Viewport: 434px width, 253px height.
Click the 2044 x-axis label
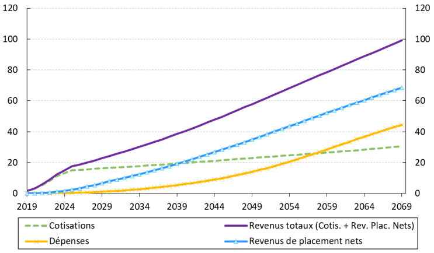click(214, 206)
